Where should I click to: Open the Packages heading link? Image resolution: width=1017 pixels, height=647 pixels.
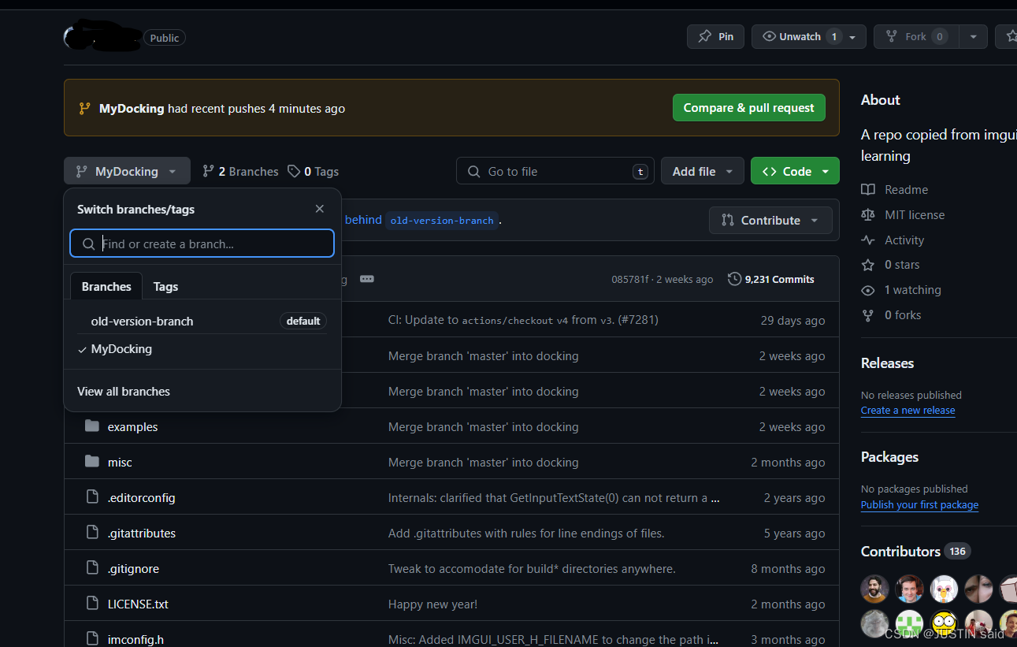[x=889, y=456]
